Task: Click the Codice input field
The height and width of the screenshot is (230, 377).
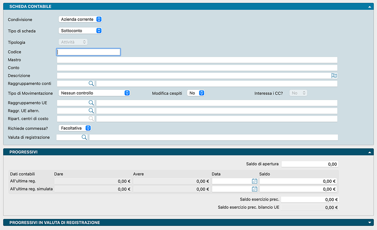Action: coord(88,52)
